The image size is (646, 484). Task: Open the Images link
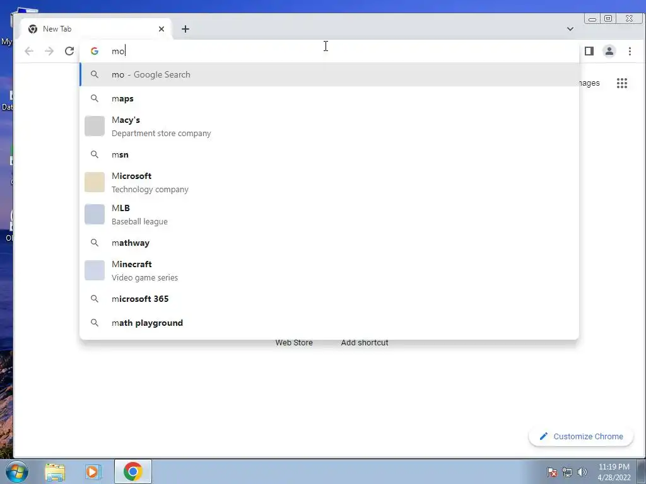589,83
